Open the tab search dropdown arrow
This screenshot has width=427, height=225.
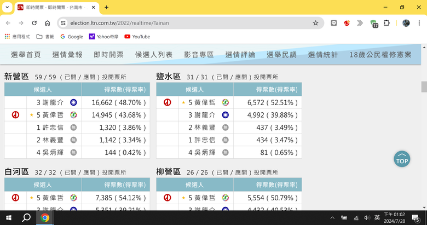[7, 7]
